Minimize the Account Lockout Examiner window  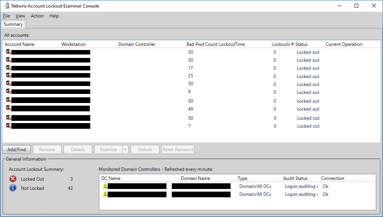(x=339, y=6)
